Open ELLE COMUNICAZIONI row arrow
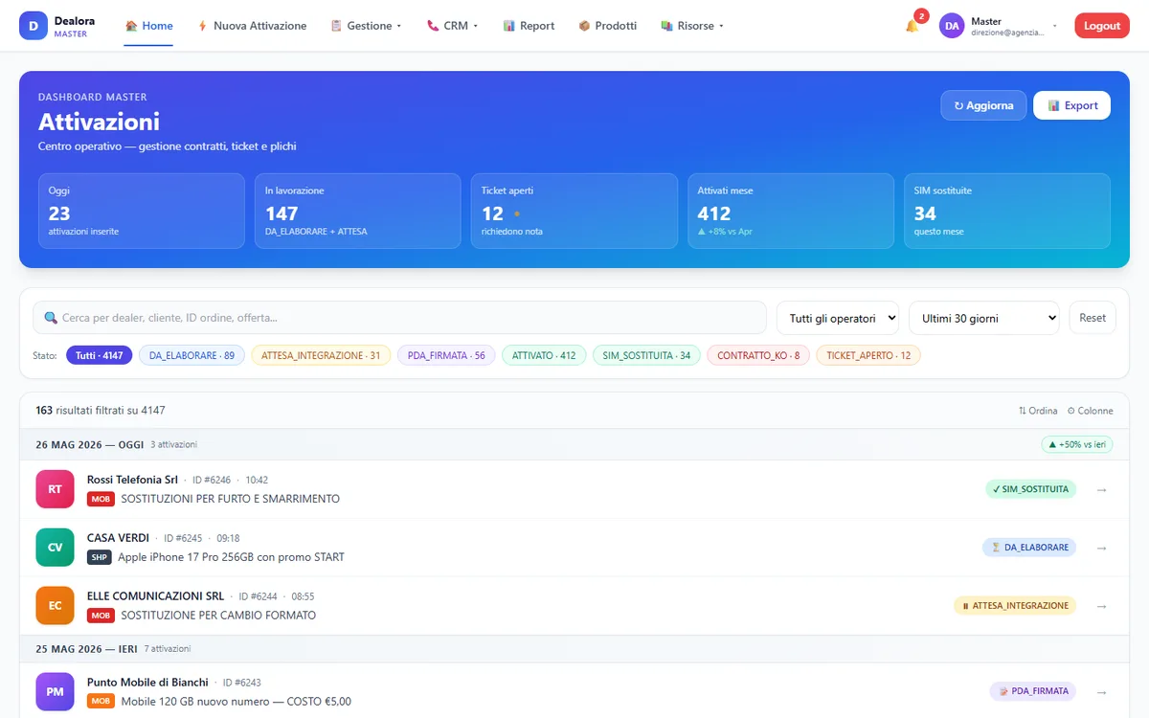This screenshot has width=1149, height=718. coord(1101,606)
